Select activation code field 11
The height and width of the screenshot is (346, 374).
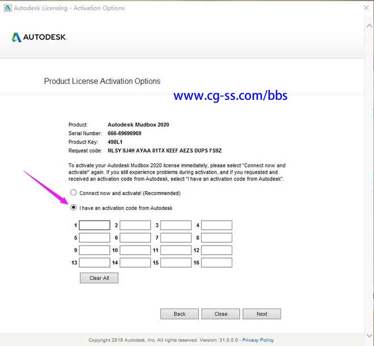[x=176, y=250]
